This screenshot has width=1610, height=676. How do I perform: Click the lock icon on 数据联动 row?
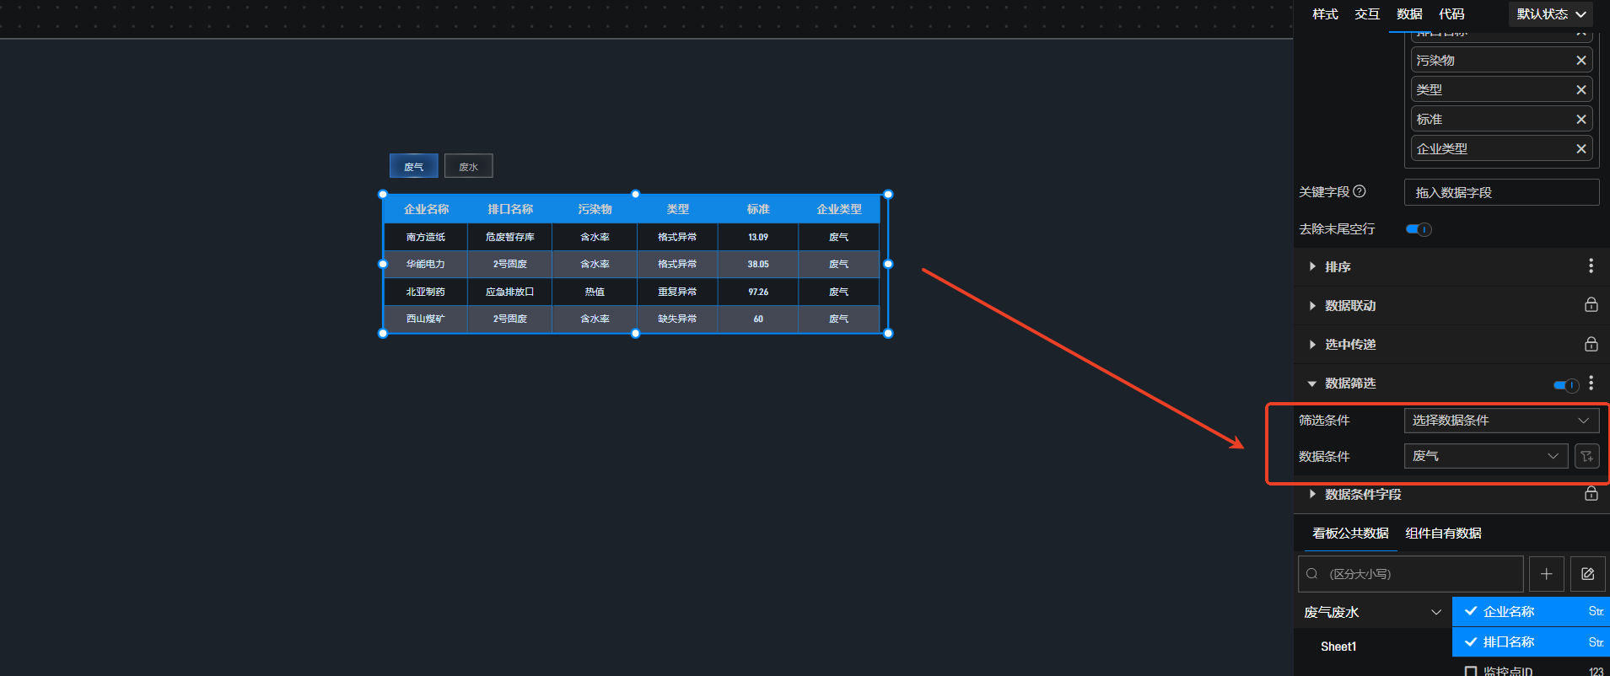pos(1591,305)
